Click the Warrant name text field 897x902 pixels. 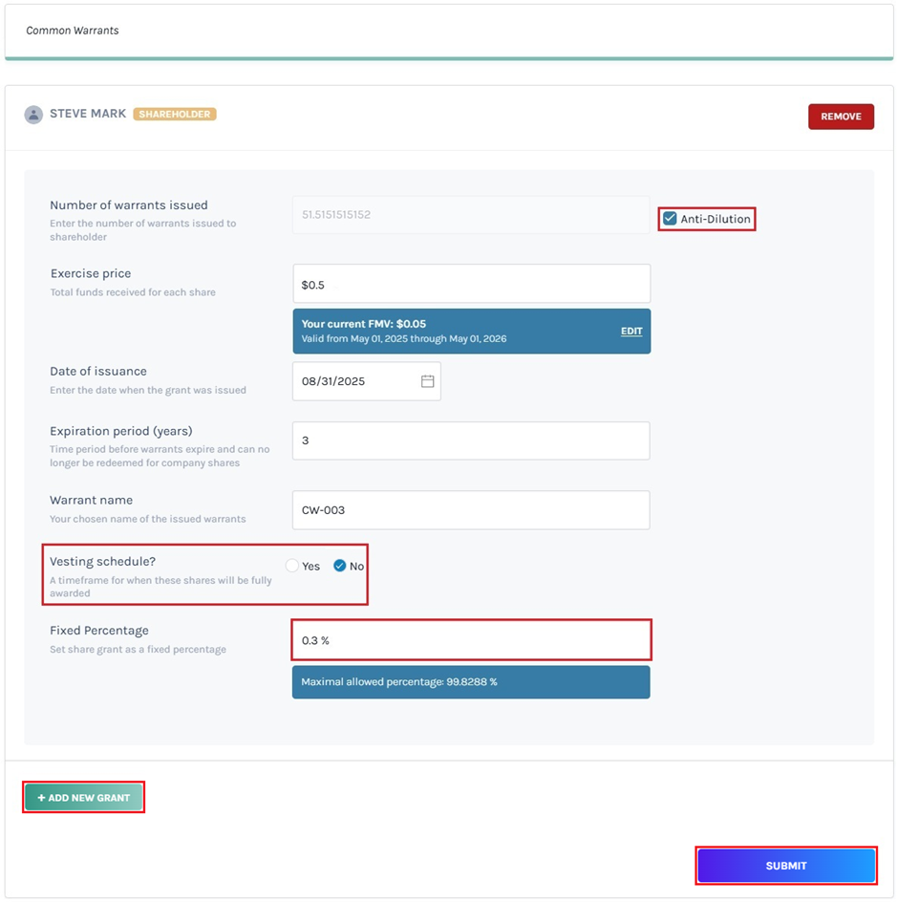pos(471,510)
